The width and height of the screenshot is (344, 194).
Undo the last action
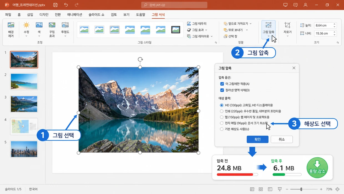pyautogui.click(x=66, y=5)
